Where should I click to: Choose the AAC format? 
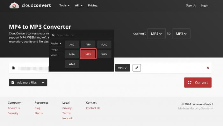pyautogui.click(x=72, y=45)
